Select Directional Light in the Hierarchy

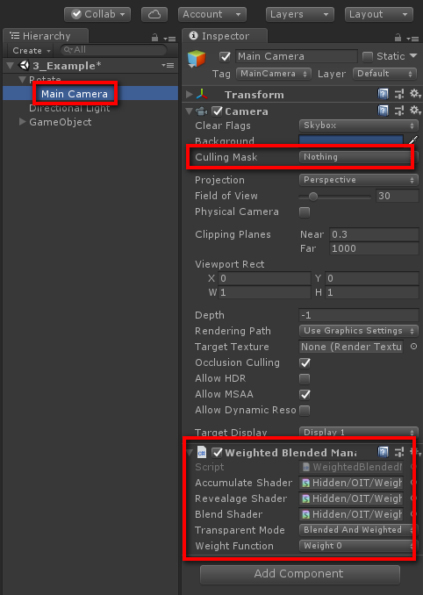click(x=69, y=108)
